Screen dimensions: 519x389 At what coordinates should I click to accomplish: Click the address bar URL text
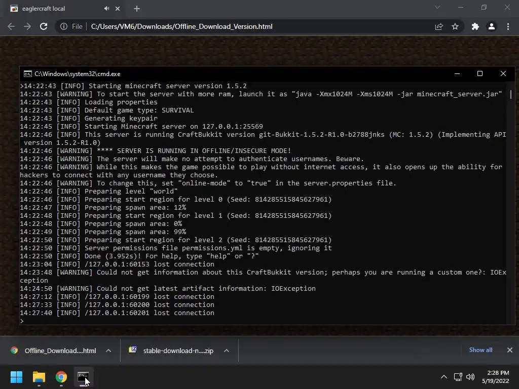[182, 26]
